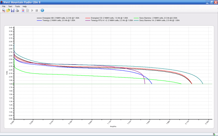Open the File menu
218x136 pixels.
pos(4,6)
